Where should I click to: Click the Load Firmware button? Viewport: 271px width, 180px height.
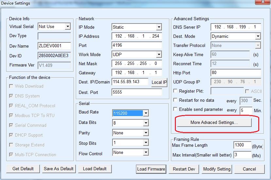[151, 169]
